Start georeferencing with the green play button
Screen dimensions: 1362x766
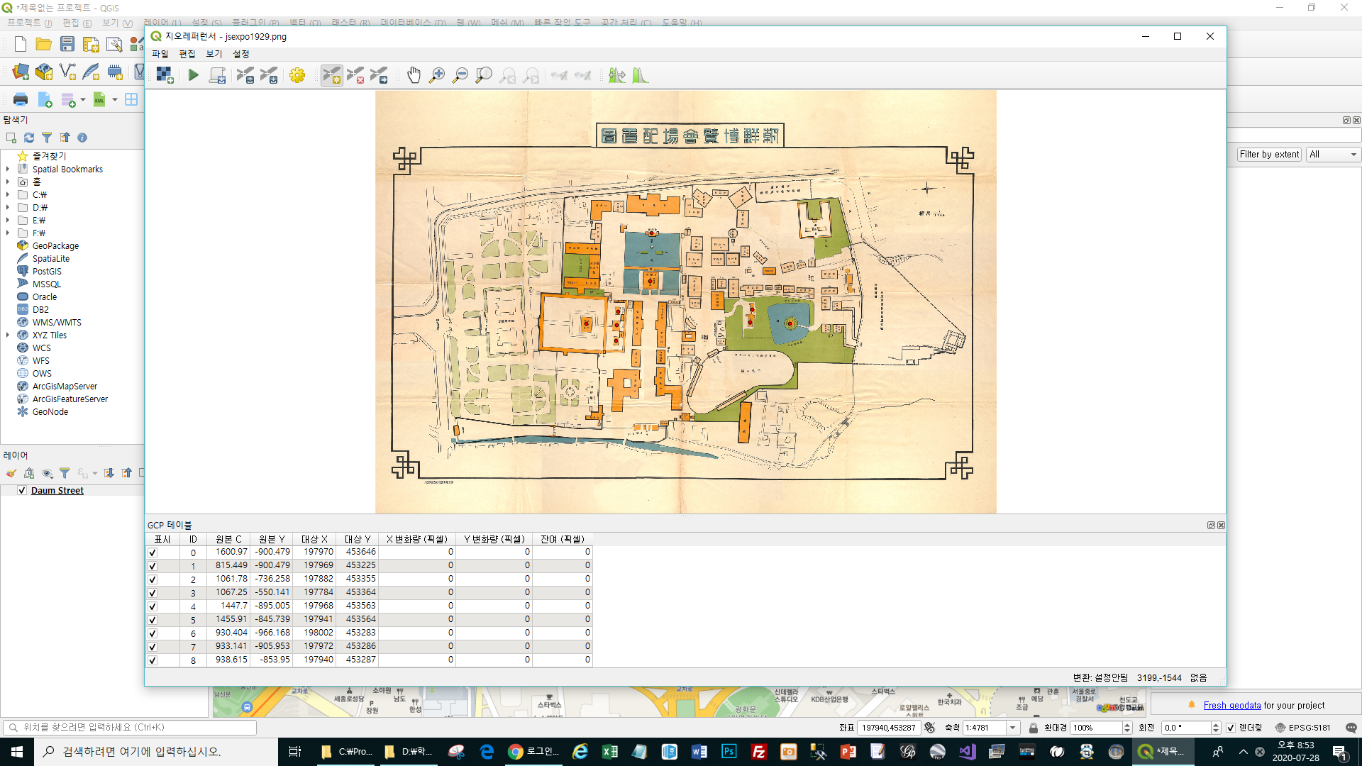193,75
